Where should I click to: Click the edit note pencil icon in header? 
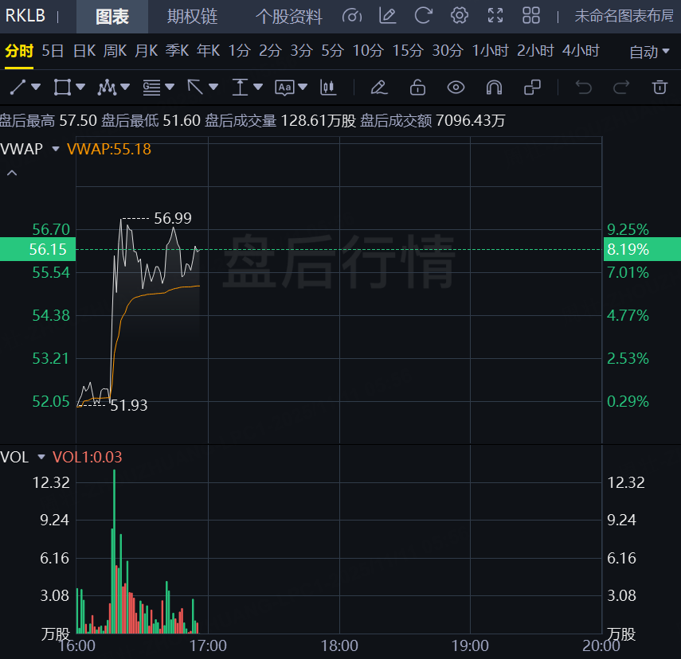[388, 16]
